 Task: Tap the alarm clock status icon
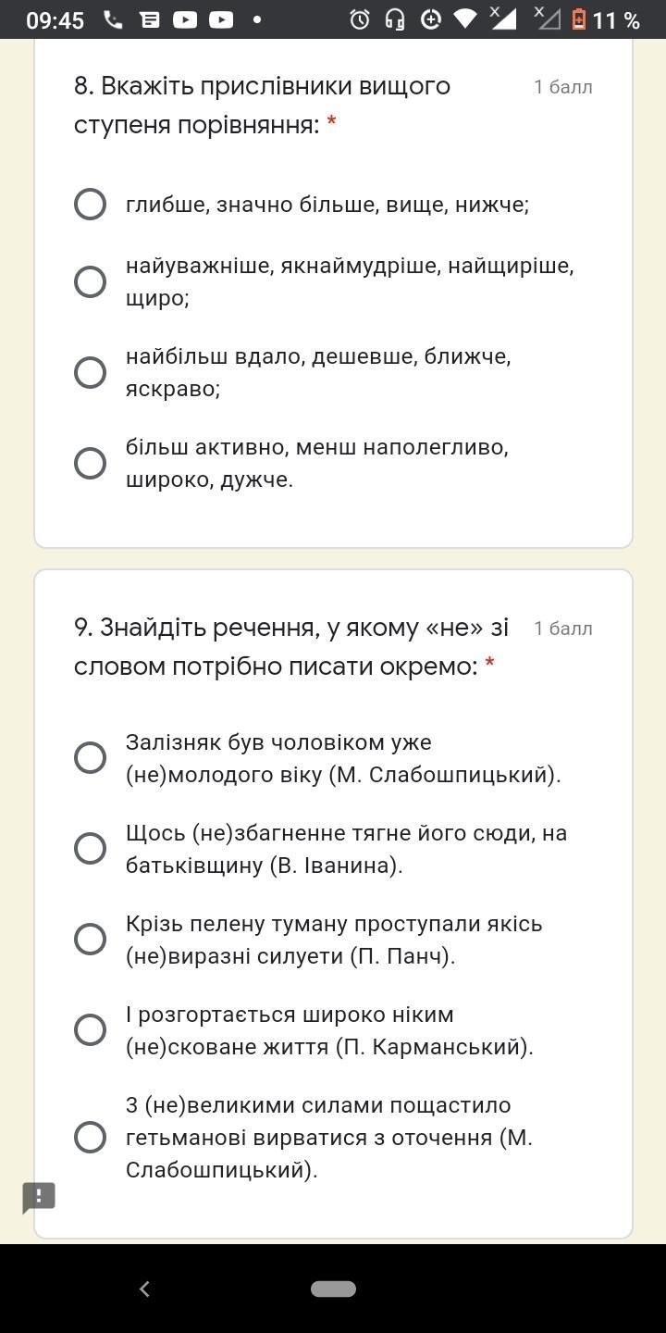360,19
